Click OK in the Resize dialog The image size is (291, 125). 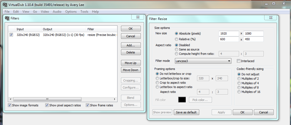coord(242,112)
